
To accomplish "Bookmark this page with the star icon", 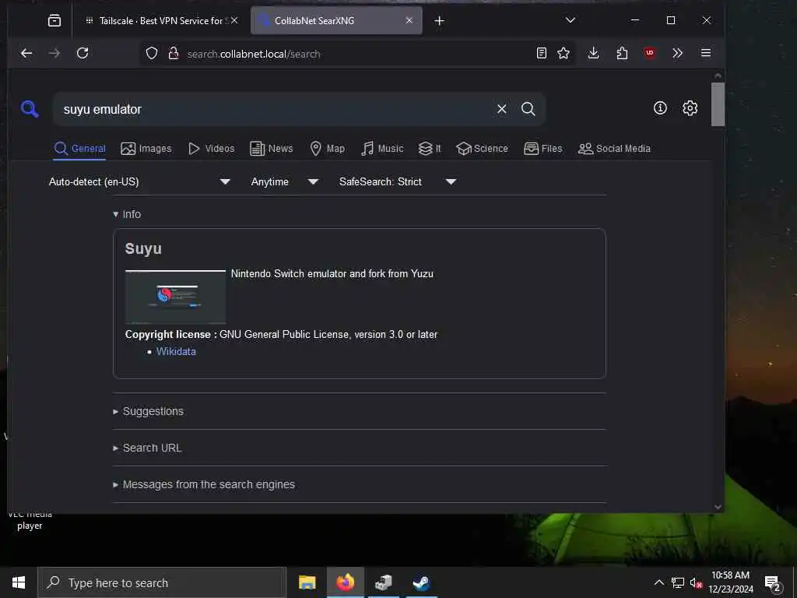I will tap(564, 53).
